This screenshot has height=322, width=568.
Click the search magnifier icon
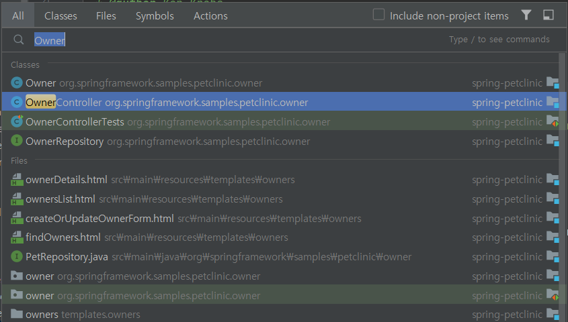click(x=18, y=40)
